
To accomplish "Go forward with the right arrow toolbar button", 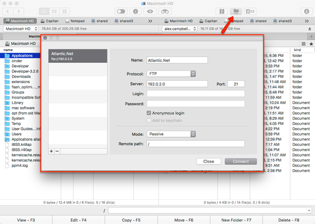I will coord(19,12).
